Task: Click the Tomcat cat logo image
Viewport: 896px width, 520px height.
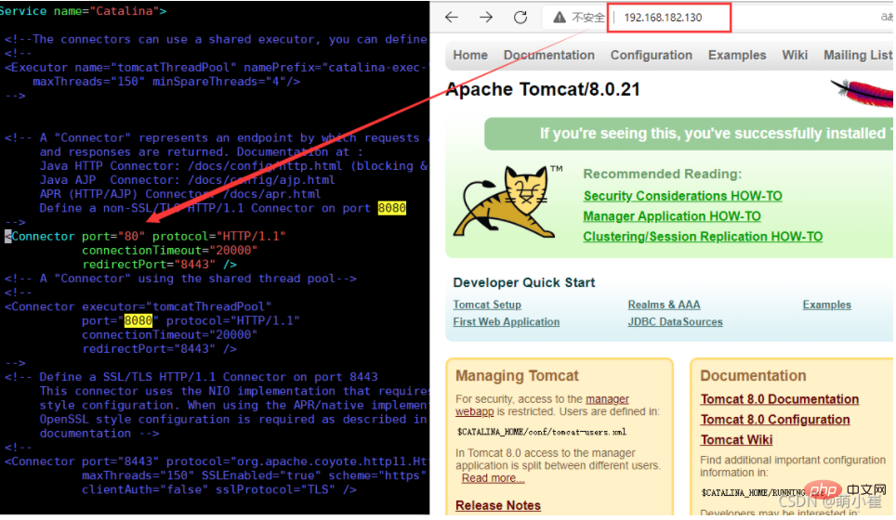Action: 506,202
